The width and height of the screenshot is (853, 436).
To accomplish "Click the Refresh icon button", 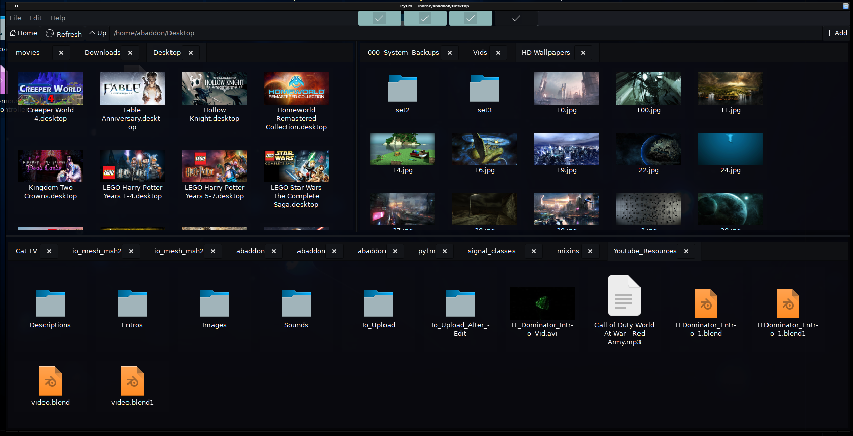I will 64,33.
